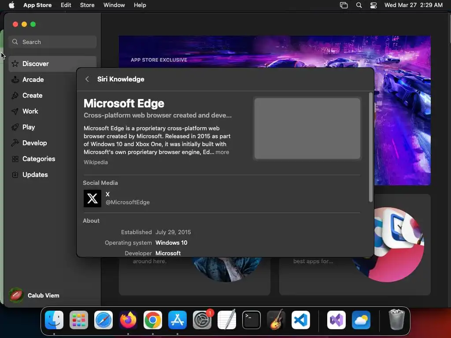Open the weather app in the Dock
Image resolution: width=451 pixels, height=338 pixels.
tap(361, 320)
